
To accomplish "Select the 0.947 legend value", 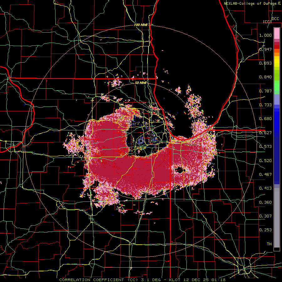I will click(265, 49).
